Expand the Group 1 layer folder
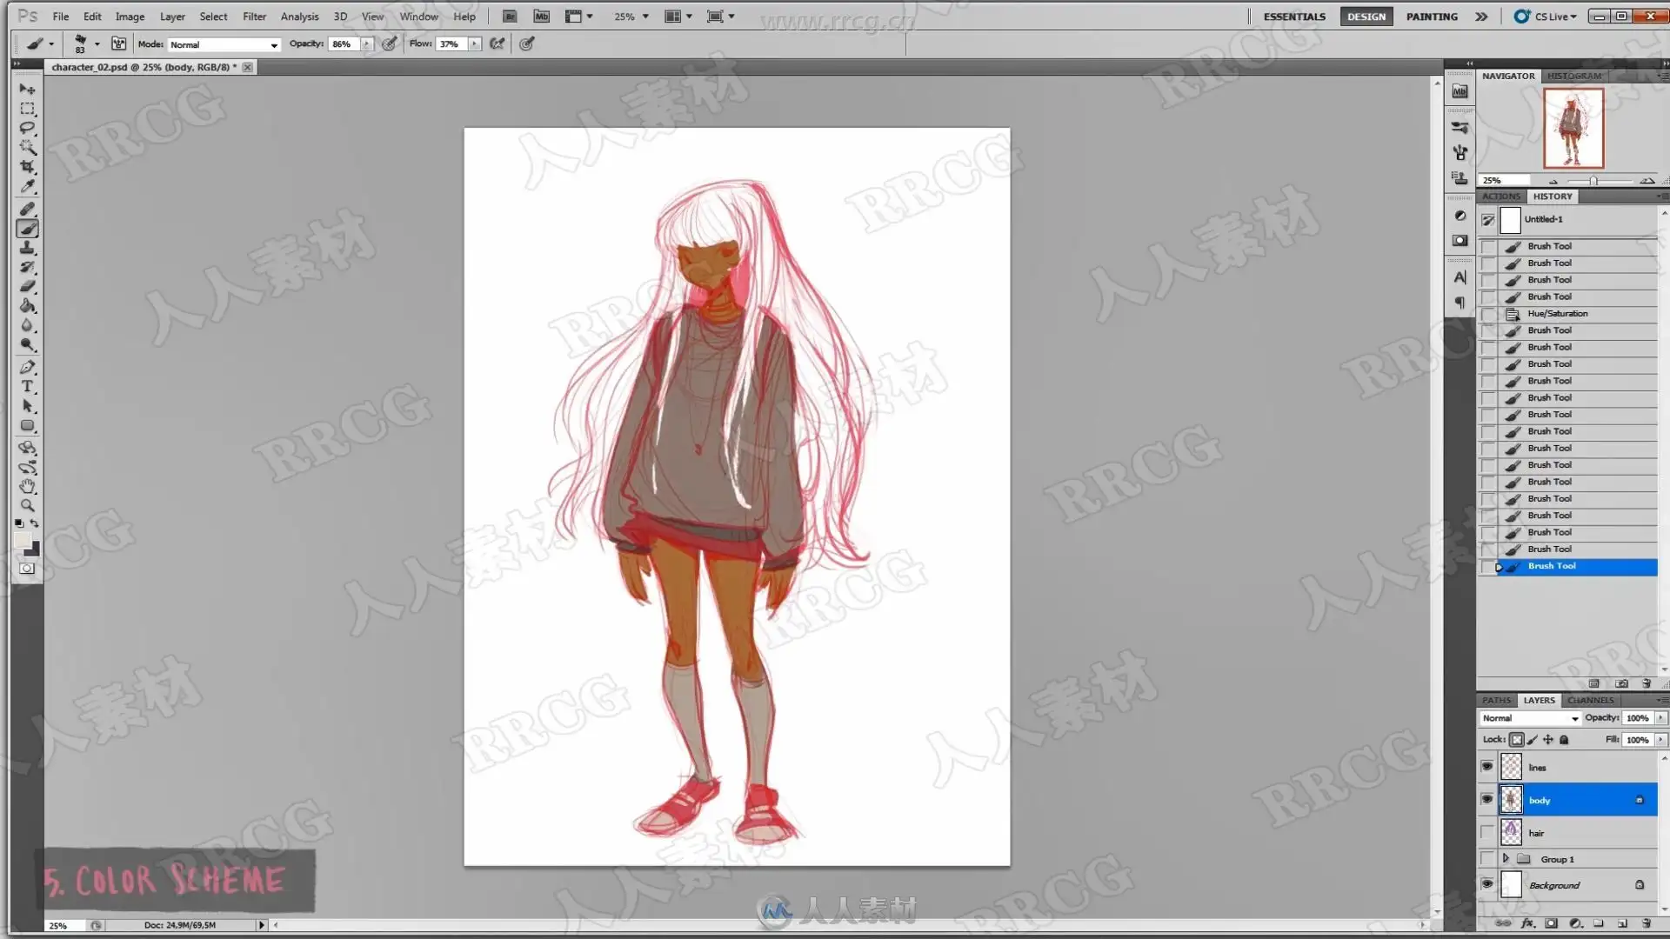Image resolution: width=1670 pixels, height=939 pixels. pyautogui.click(x=1506, y=859)
